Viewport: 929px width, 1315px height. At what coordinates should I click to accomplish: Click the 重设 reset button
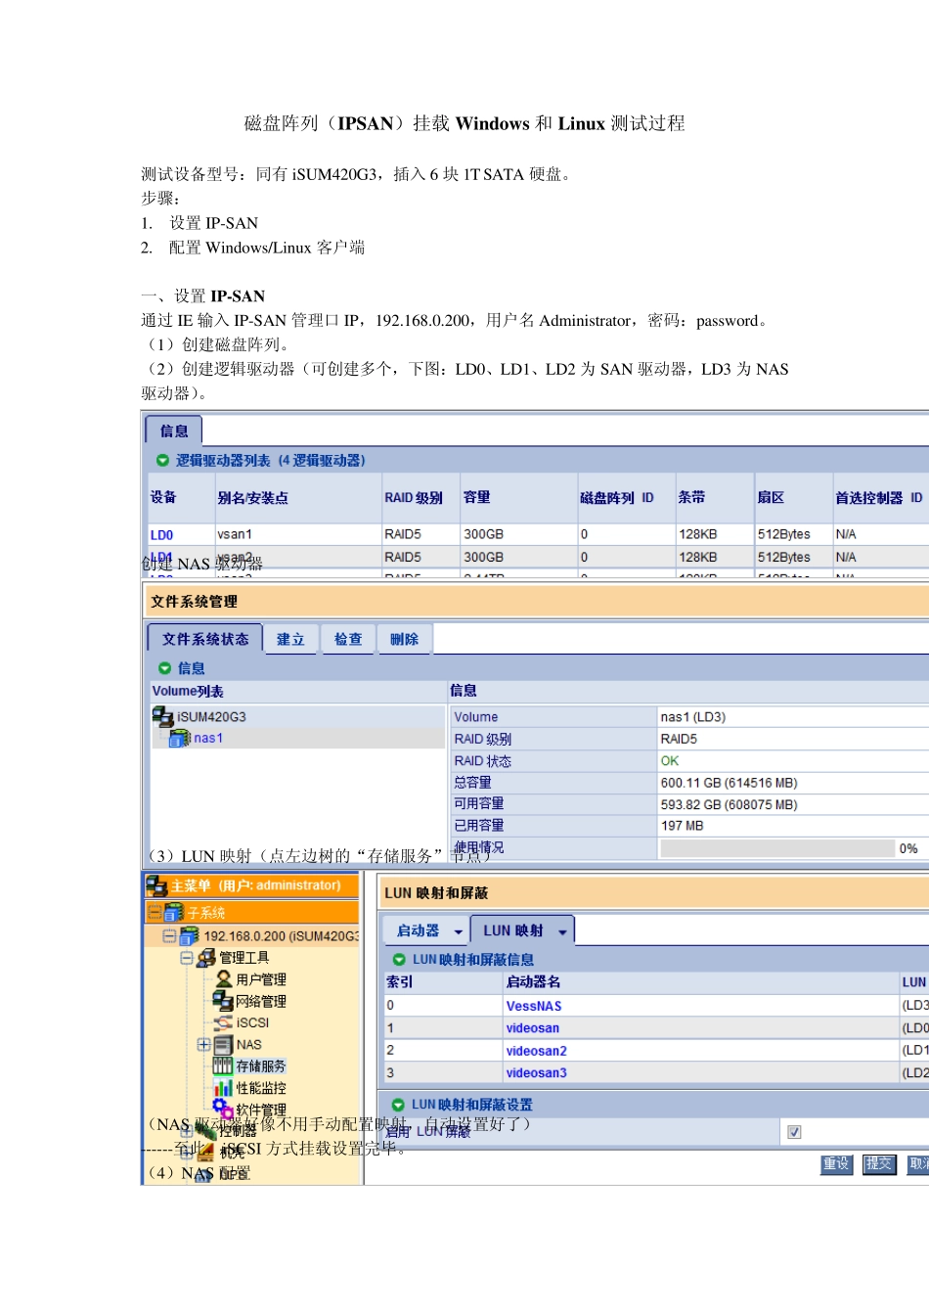click(836, 1164)
